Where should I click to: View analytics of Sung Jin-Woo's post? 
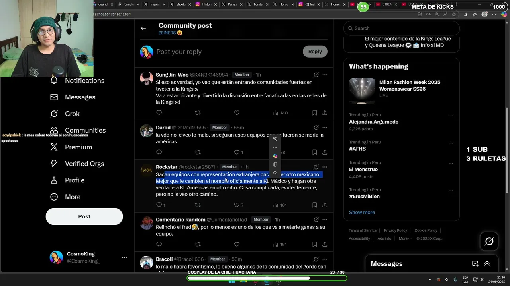tap(280, 113)
